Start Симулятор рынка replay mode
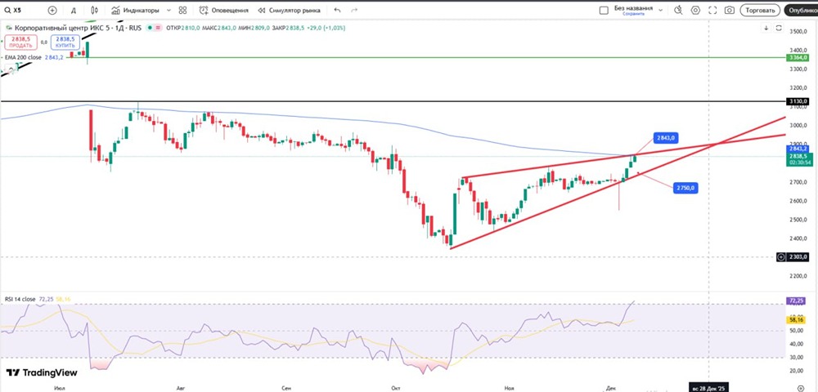 click(289, 10)
